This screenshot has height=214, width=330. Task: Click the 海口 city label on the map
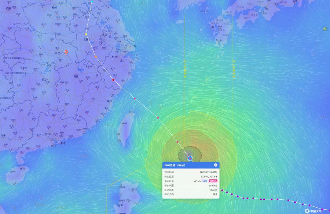click(22, 169)
